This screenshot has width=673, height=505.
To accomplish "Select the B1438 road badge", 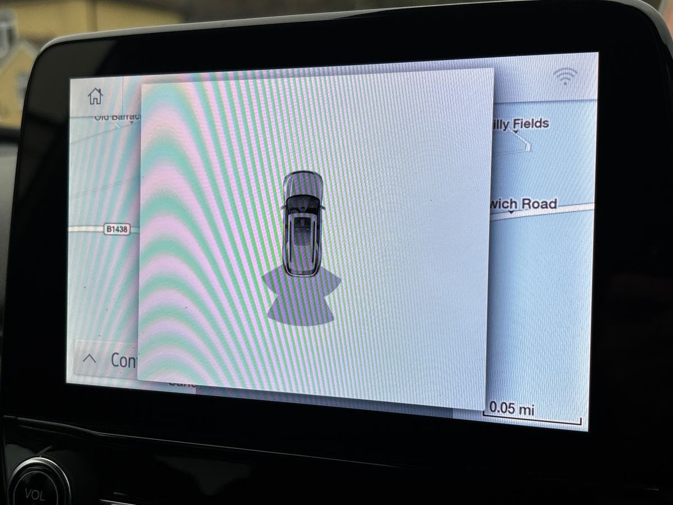I will (x=117, y=229).
